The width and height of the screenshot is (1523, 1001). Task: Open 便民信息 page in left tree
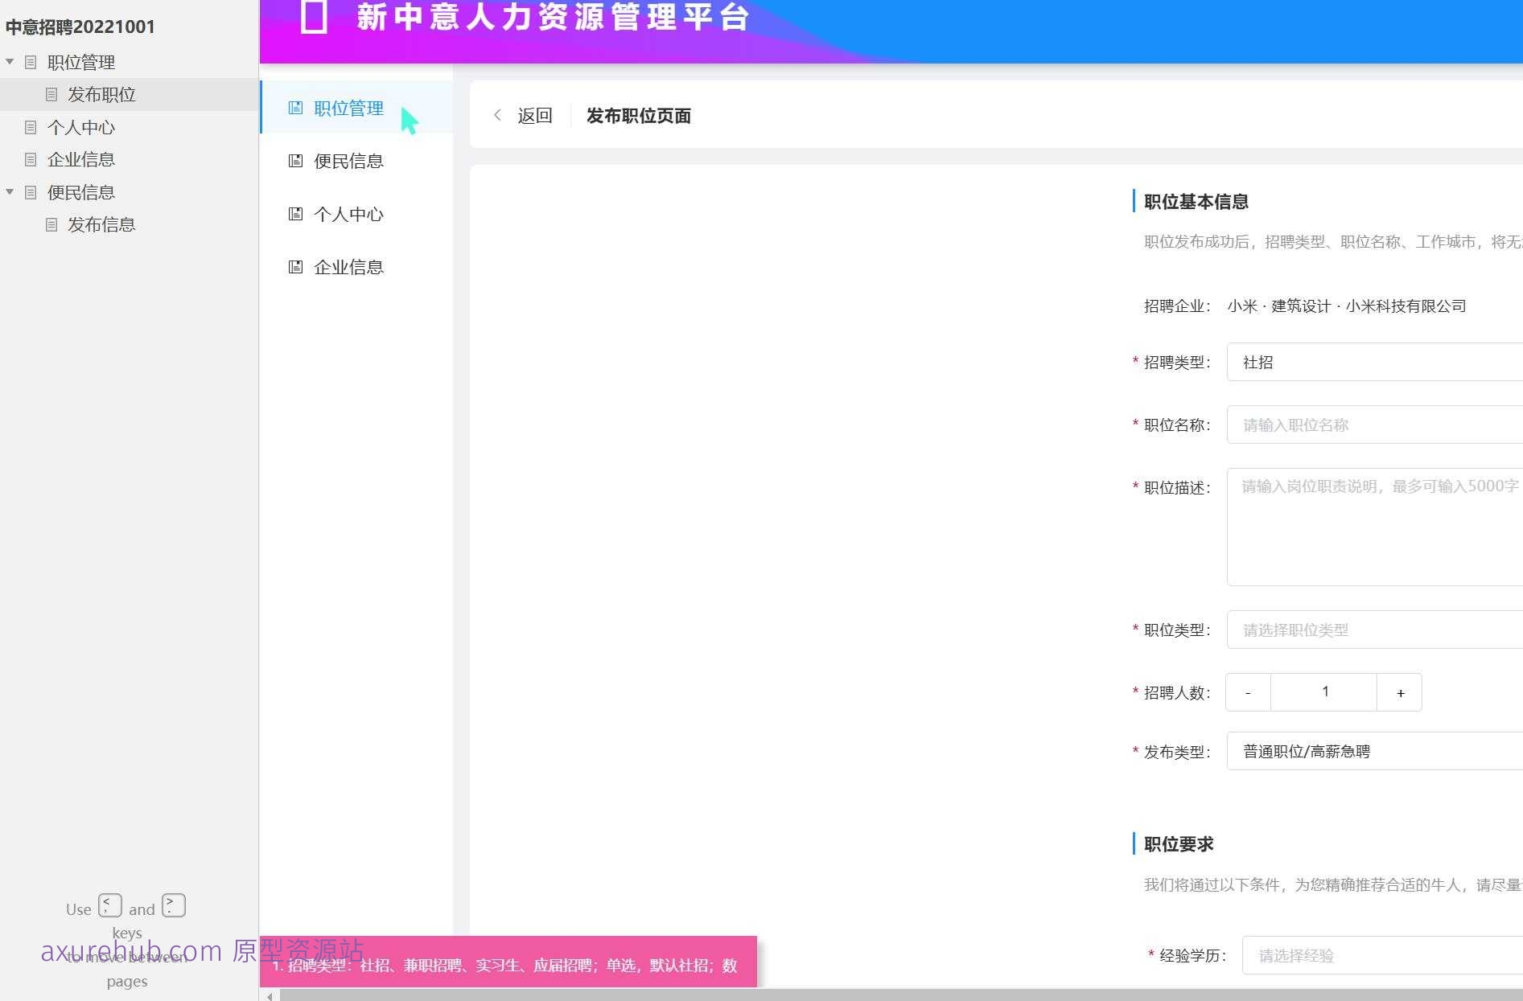(80, 192)
